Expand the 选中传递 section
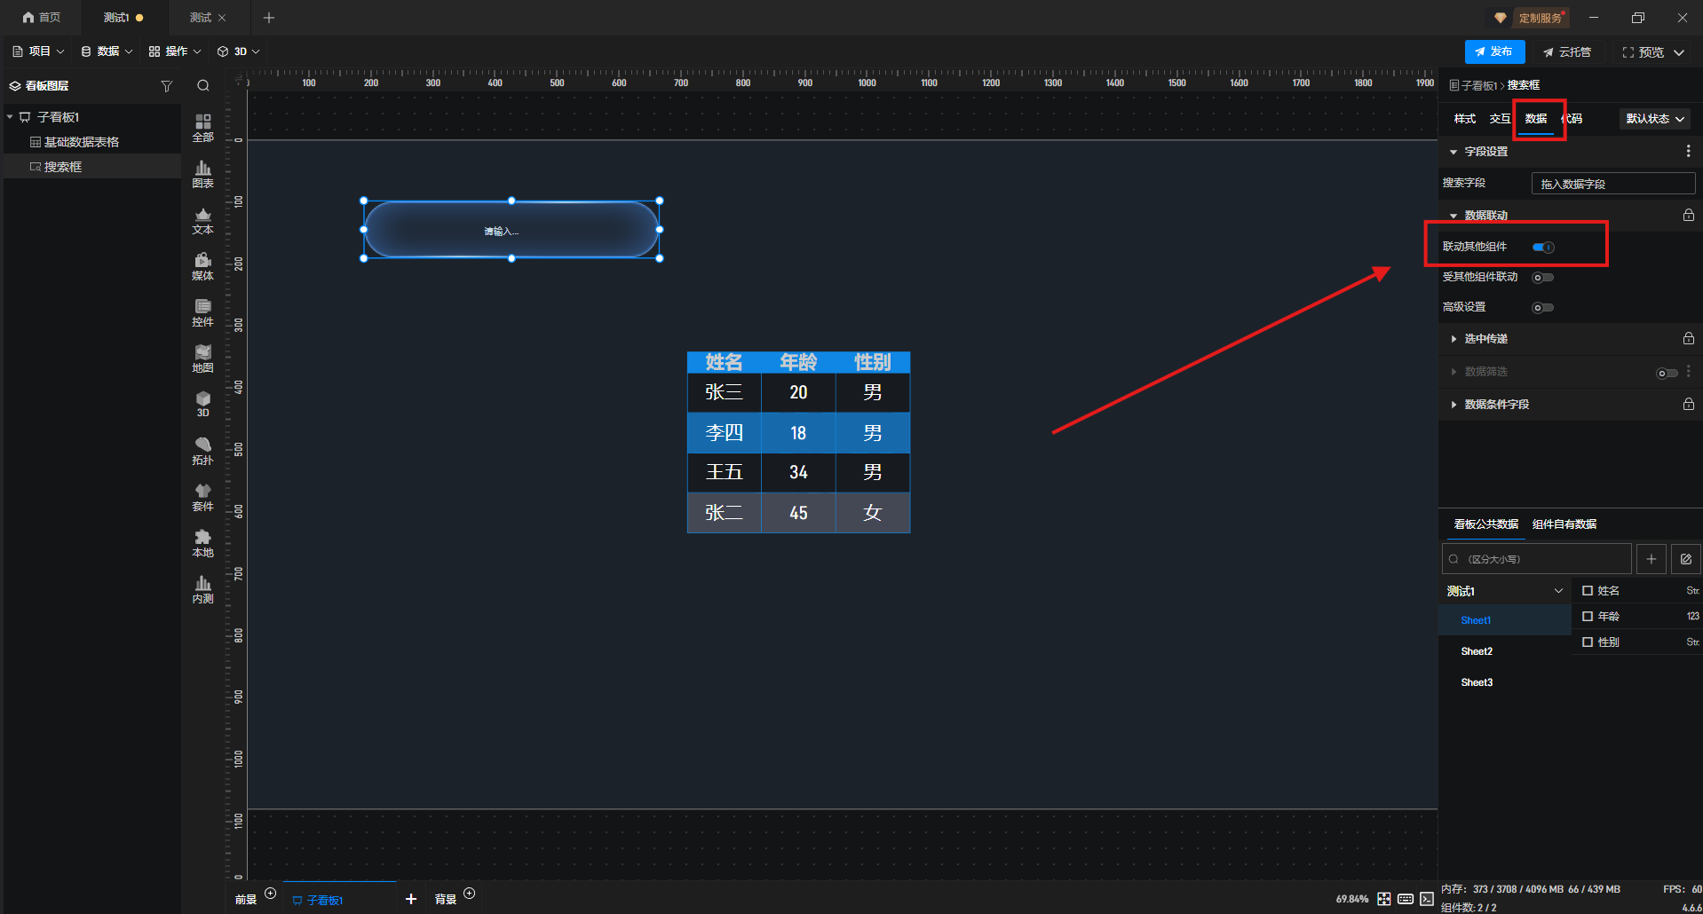Viewport: 1703px width, 914px height. pos(1485,339)
